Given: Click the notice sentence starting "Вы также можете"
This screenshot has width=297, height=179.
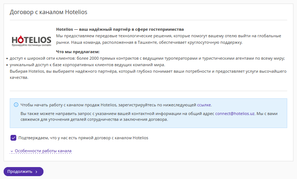Looking at the screenshot, I should click(x=149, y=116).
